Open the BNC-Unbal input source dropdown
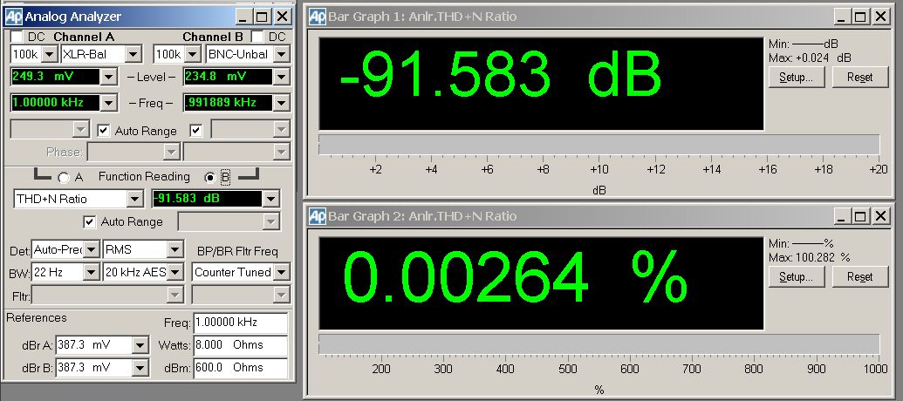Viewport: 903px width, 401px height. click(281, 55)
